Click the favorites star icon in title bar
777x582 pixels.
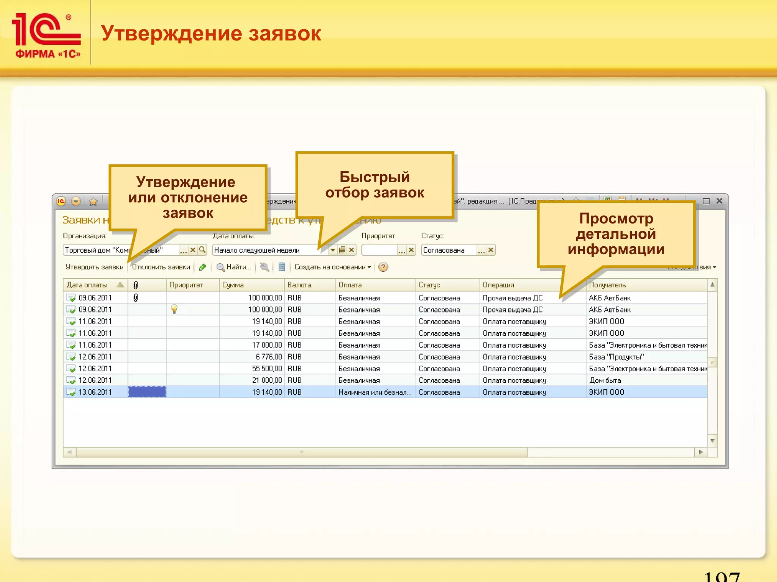93,201
